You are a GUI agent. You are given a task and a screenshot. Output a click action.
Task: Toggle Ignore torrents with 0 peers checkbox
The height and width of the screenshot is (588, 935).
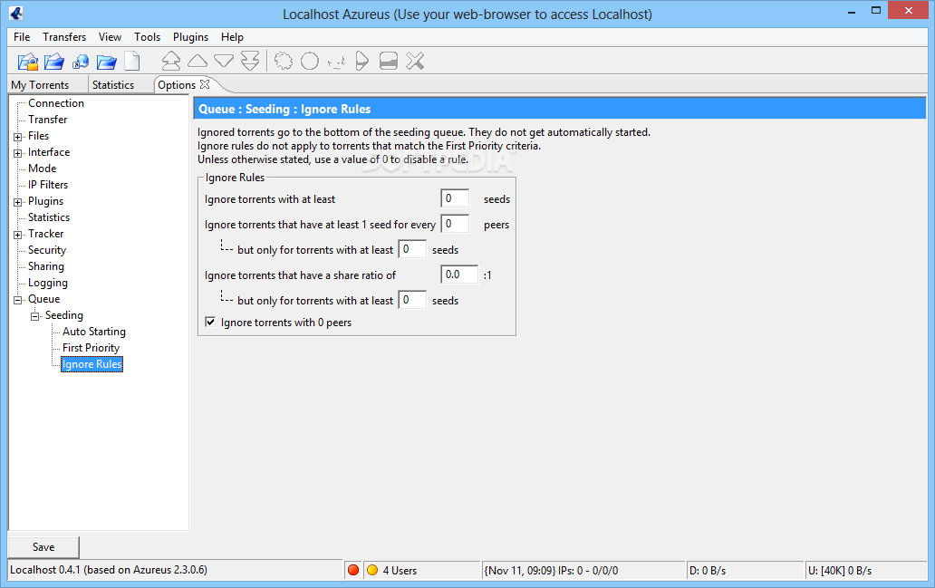point(210,322)
